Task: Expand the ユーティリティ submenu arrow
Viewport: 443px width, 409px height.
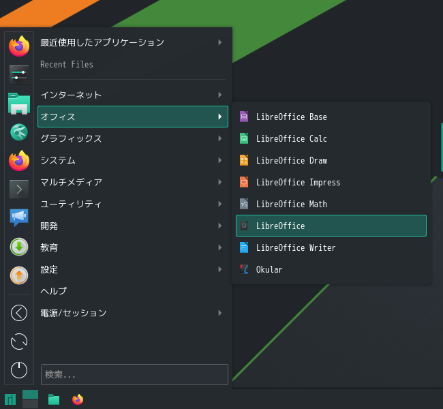Action: 220,204
